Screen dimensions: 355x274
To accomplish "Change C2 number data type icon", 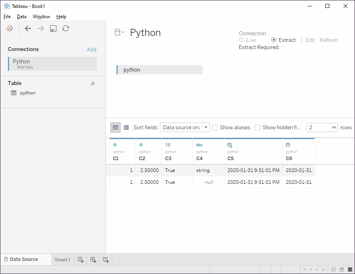I will pyautogui.click(x=141, y=145).
